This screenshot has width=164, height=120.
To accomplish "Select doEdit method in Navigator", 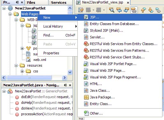I will click(x=47, y=97).
